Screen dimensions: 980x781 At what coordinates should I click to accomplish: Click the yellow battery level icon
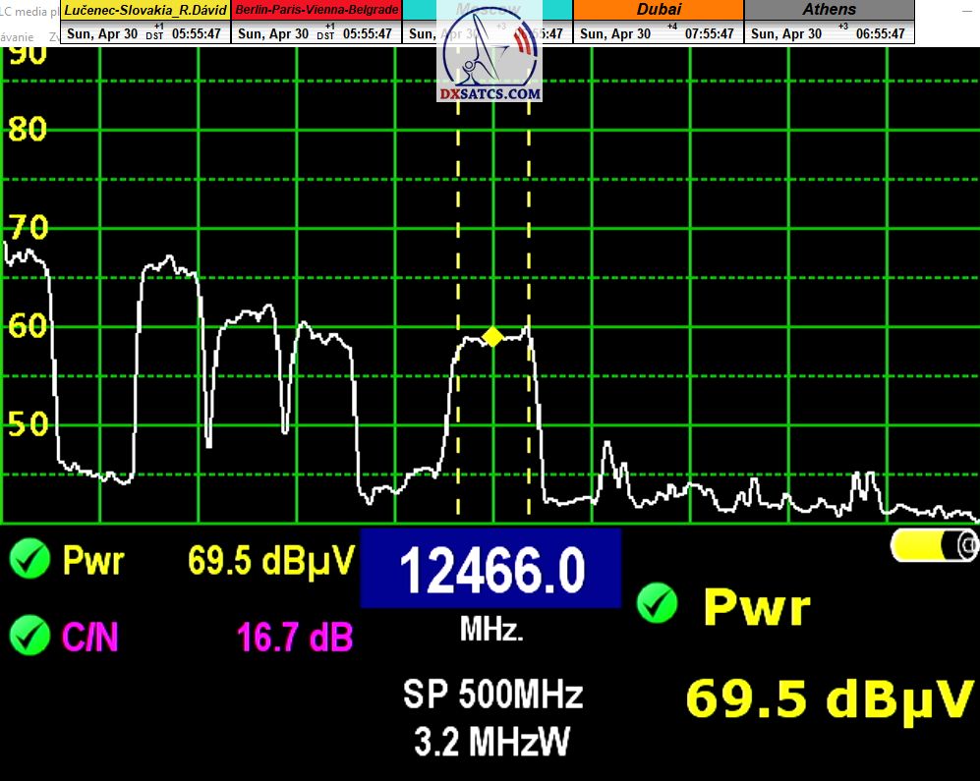click(x=934, y=545)
